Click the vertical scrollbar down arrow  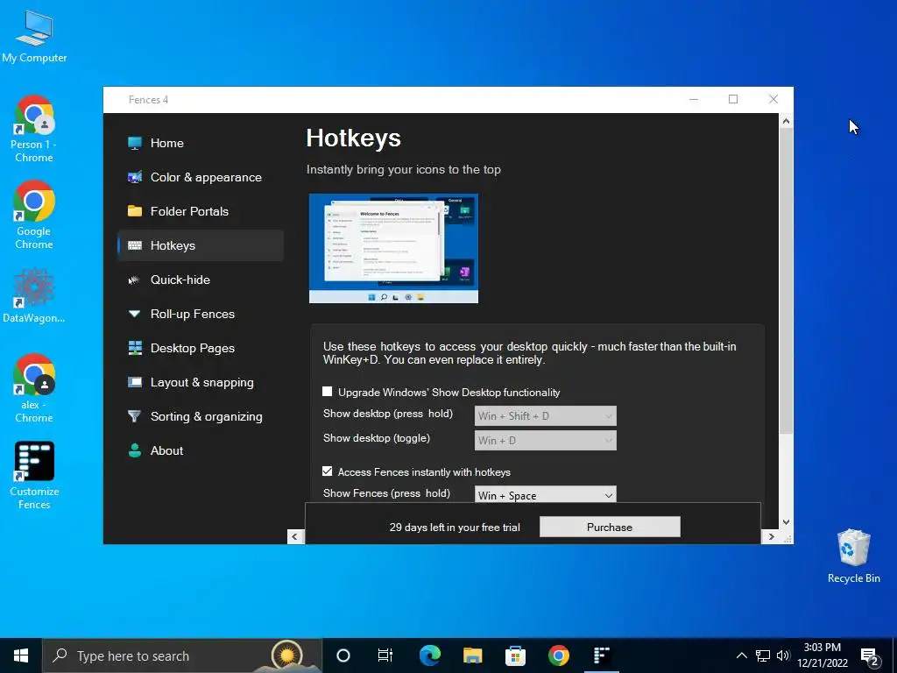coord(786,522)
